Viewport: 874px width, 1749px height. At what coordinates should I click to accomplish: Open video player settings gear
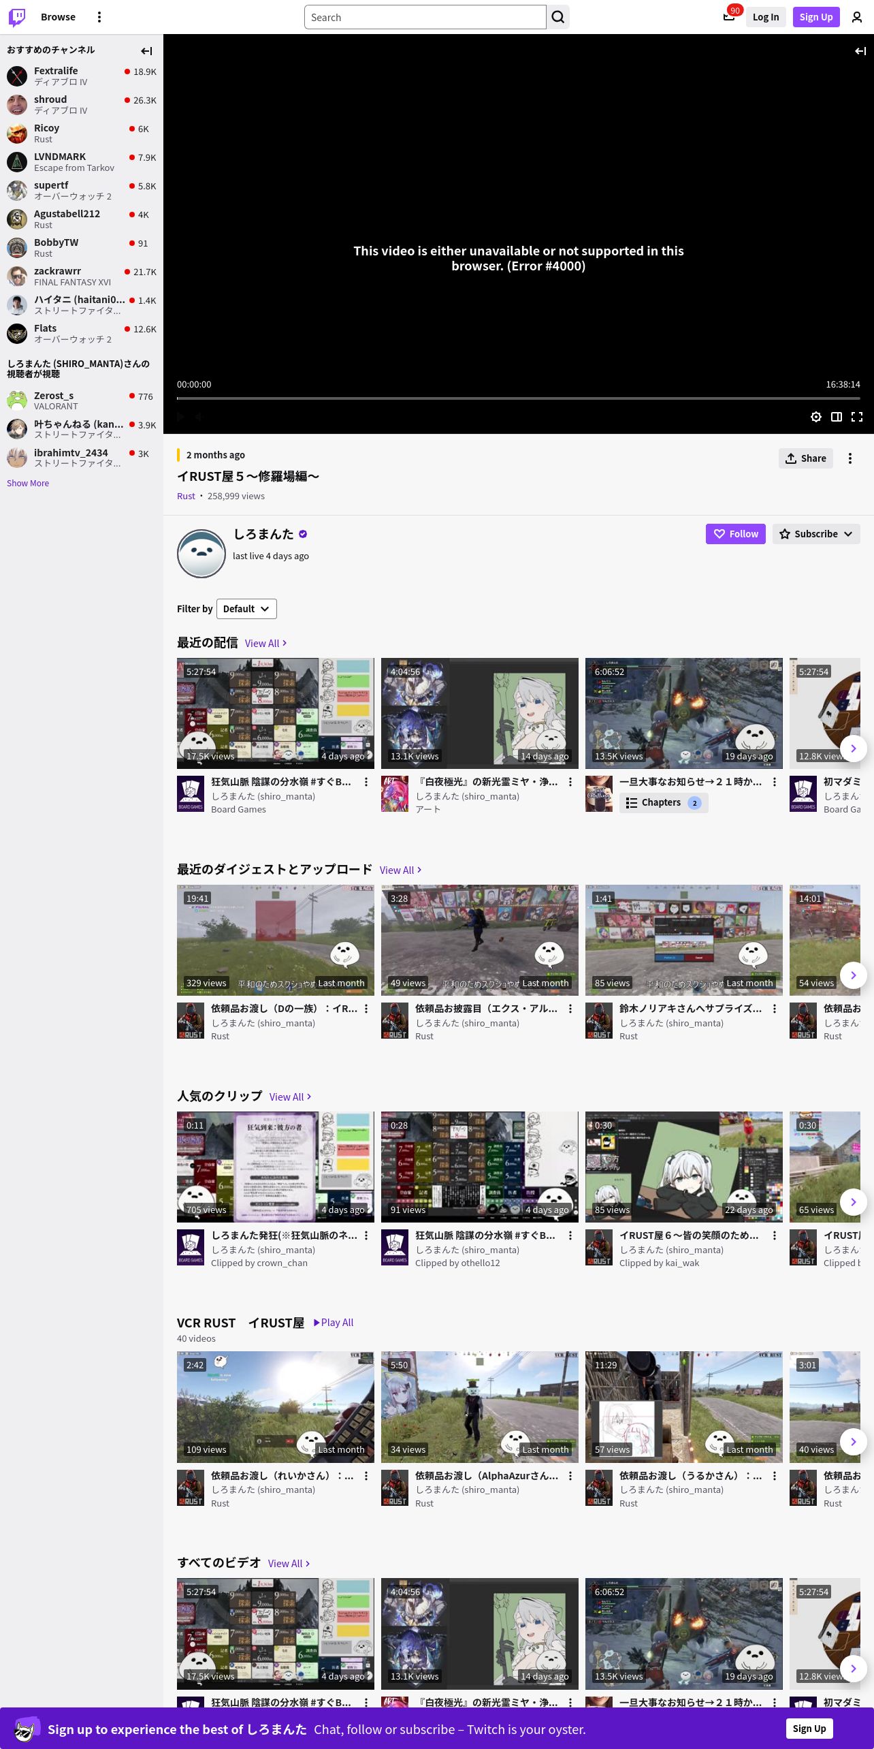[816, 417]
